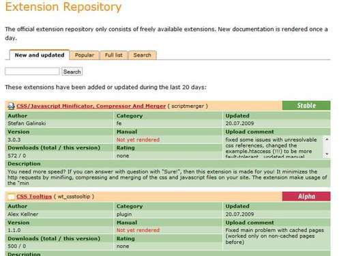Click the ( scriptmerger ) extension key text
Viewport: 341px width, 256px height.
(188, 106)
